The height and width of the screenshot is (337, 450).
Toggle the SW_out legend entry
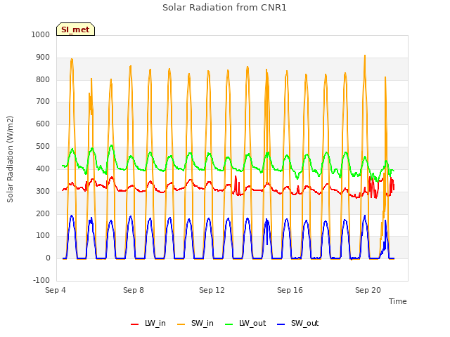click(x=298, y=323)
